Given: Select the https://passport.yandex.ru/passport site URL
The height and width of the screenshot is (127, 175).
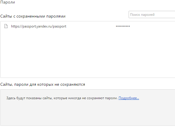Looking at the screenshot, I should (x=38, y=26).
